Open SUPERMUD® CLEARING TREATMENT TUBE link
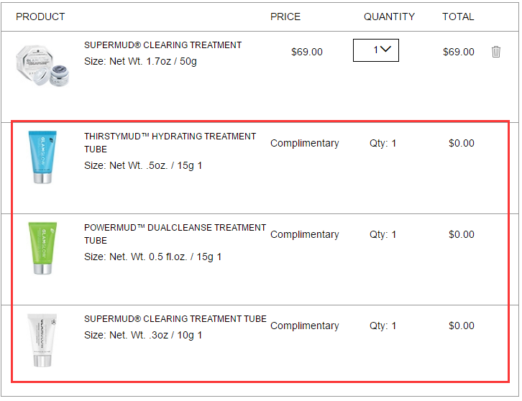Screen dimensions: 522x401 pyautogui.click(x=175, y=319)
